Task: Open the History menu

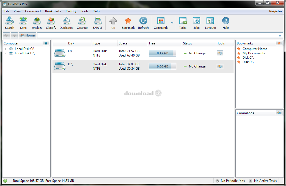Action: click(x=71, y=11)
